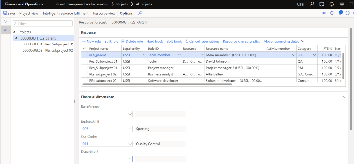This screenshot has width=354, height=164.
Task: Click the Hard book button
Action: pos(155,41)
